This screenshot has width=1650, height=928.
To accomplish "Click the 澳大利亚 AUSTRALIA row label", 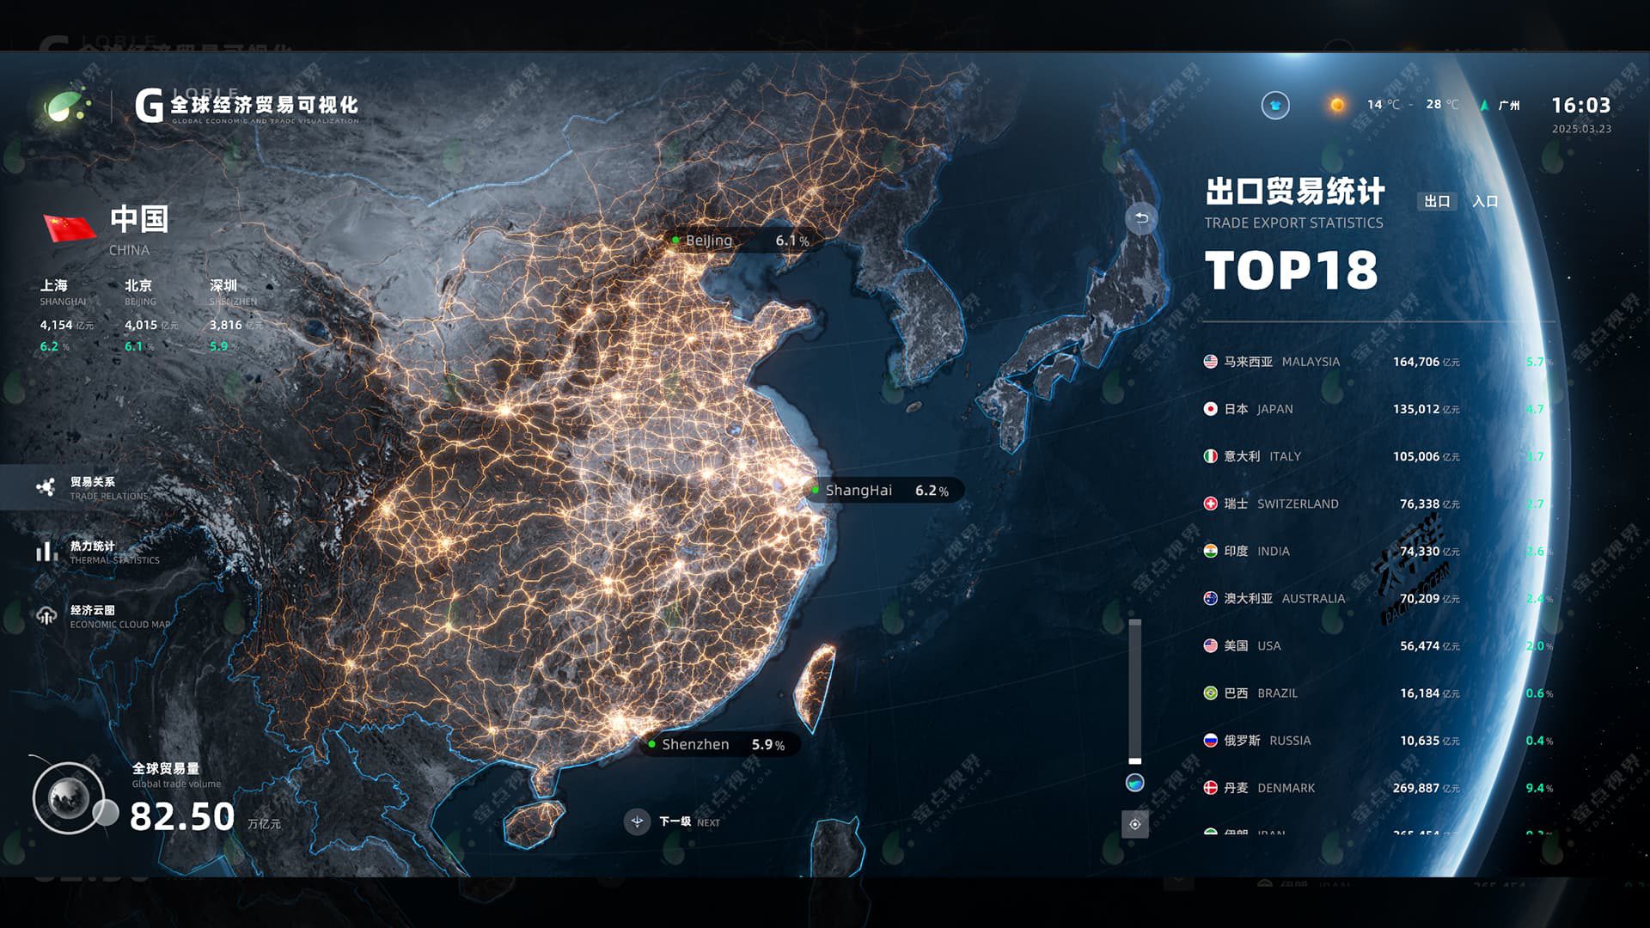I will 1285,598.
